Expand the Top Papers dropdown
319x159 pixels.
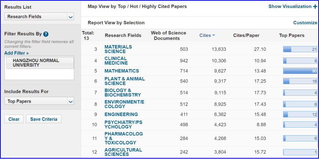coord(71,101)
